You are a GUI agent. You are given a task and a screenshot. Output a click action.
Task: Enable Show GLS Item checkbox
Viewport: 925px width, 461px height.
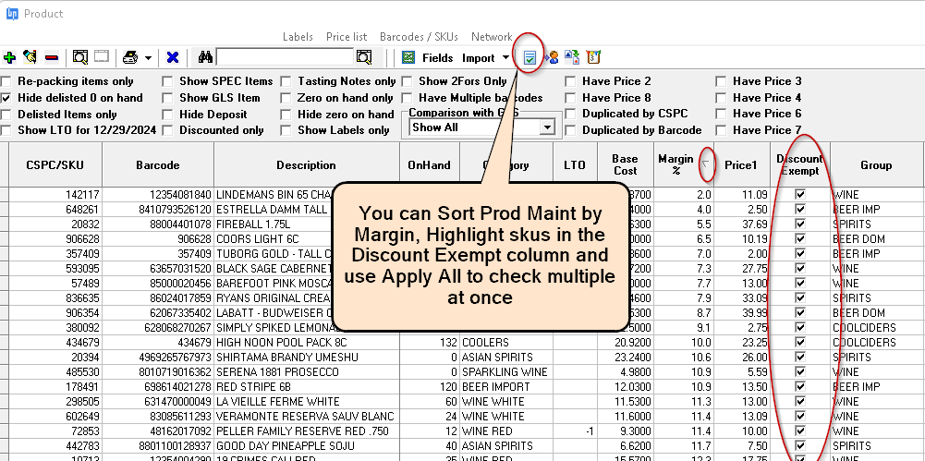(x=167, y=98)
